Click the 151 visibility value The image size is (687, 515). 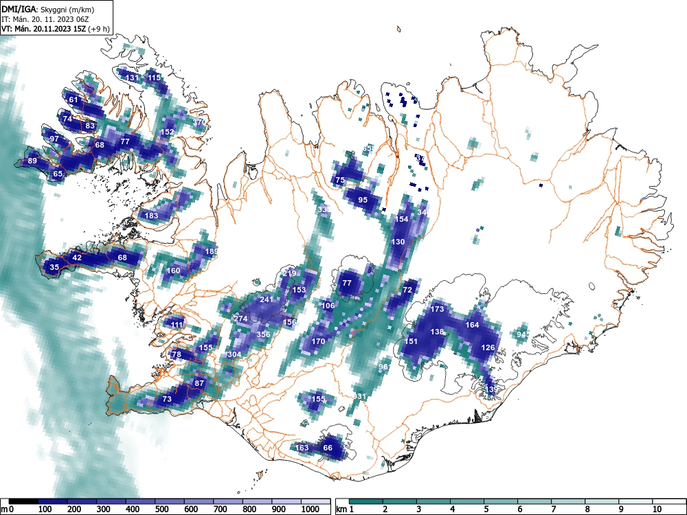tap(411, 341)
